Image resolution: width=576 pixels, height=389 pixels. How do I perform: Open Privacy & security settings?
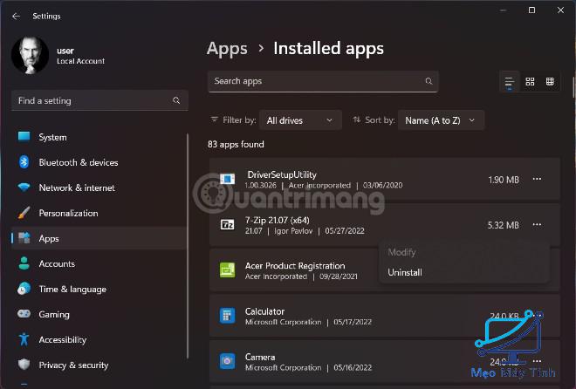pos(99,365)
